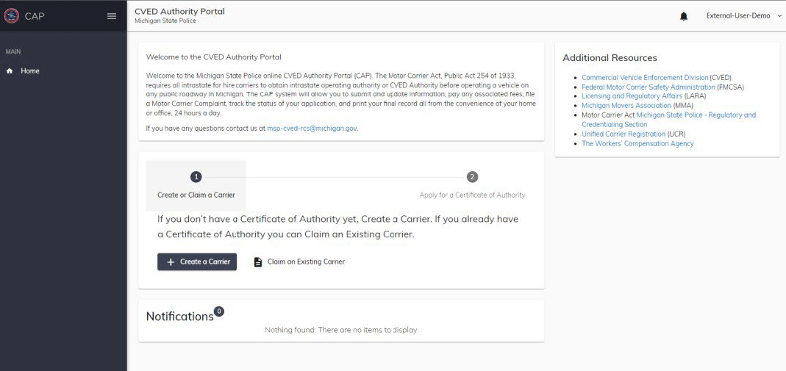This screenshot has width=786, height=371.
Task: Open Michigan Movers Association link
Action: click(626, 106)
